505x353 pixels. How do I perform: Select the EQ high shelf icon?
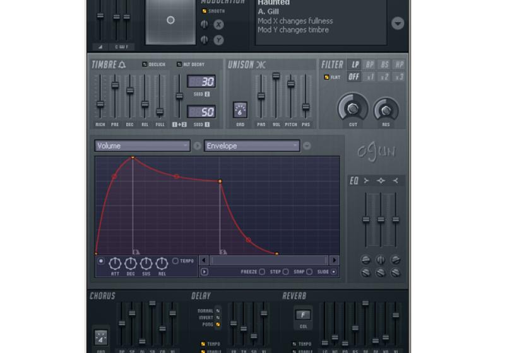coord(396,181)
